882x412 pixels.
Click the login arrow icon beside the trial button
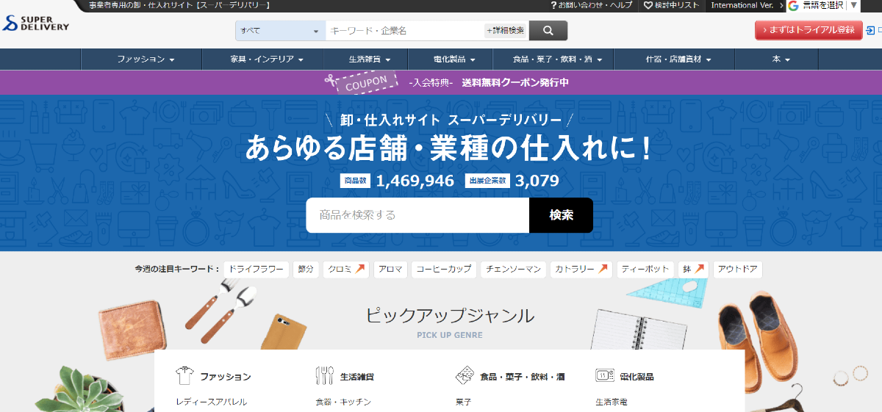click(x=871, y=30)
